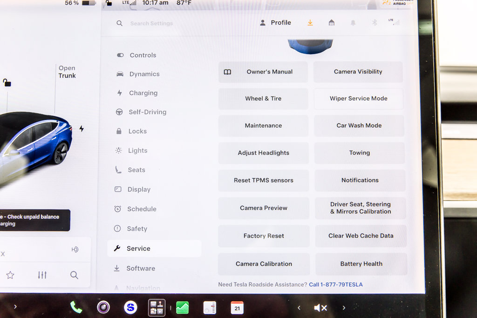Open the Dynamics settings menu
Screen dimensions: 477x318
(x=138, y=74)
